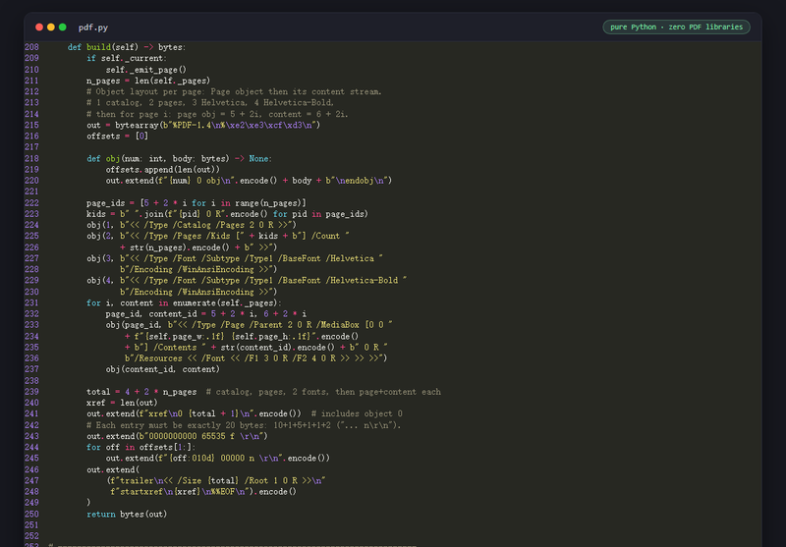Click '/BaseFont /Helvetica-Bold' on line 229
786x547 pixels.
pyautogui.click(x=338, y=281)
